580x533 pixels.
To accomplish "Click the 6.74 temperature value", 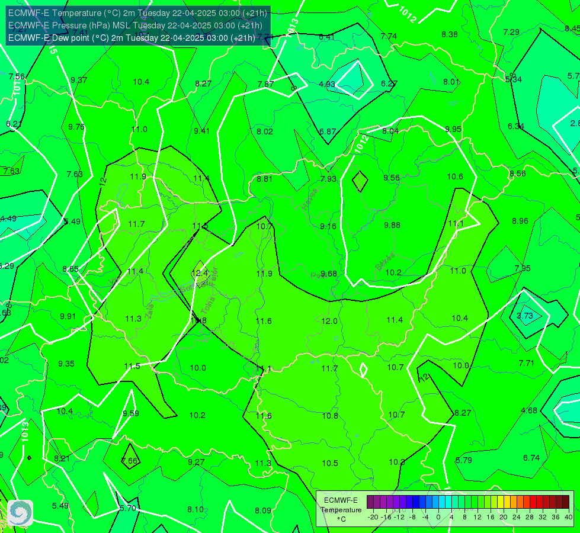I will (x=531, y=458).
